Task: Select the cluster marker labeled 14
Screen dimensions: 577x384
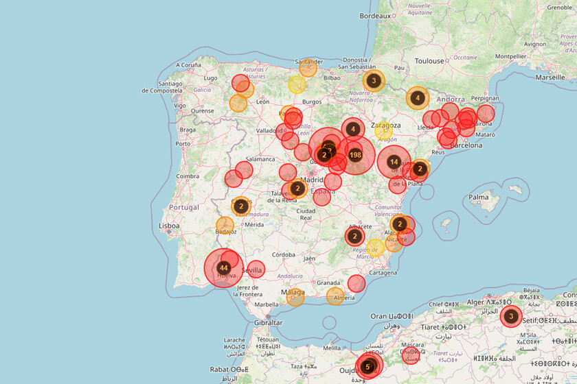Action: point(394,162)
